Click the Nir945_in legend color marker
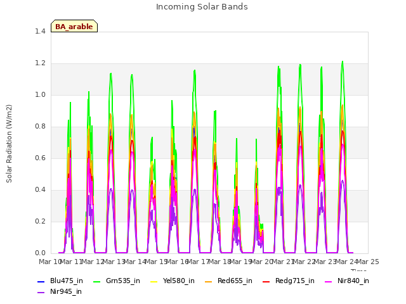406x304 pixels. [41, 293]
